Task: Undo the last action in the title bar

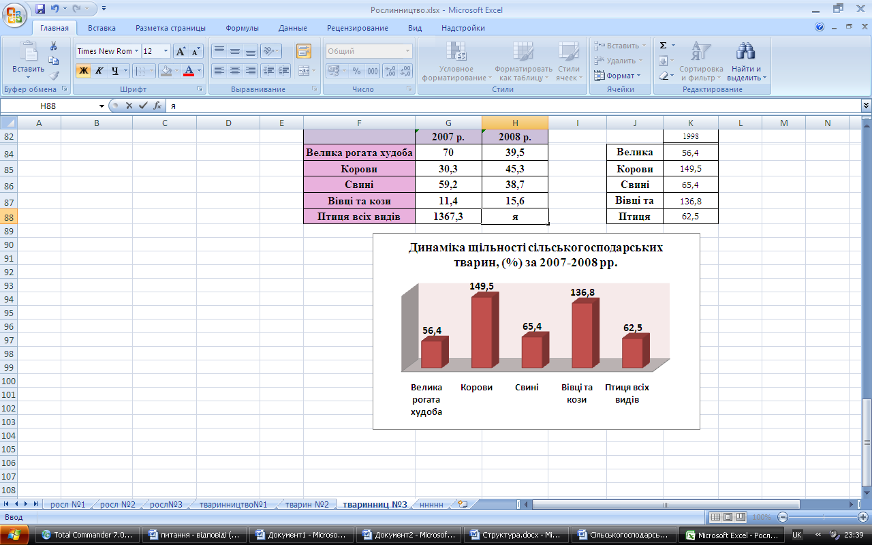Action: point(55,9)
